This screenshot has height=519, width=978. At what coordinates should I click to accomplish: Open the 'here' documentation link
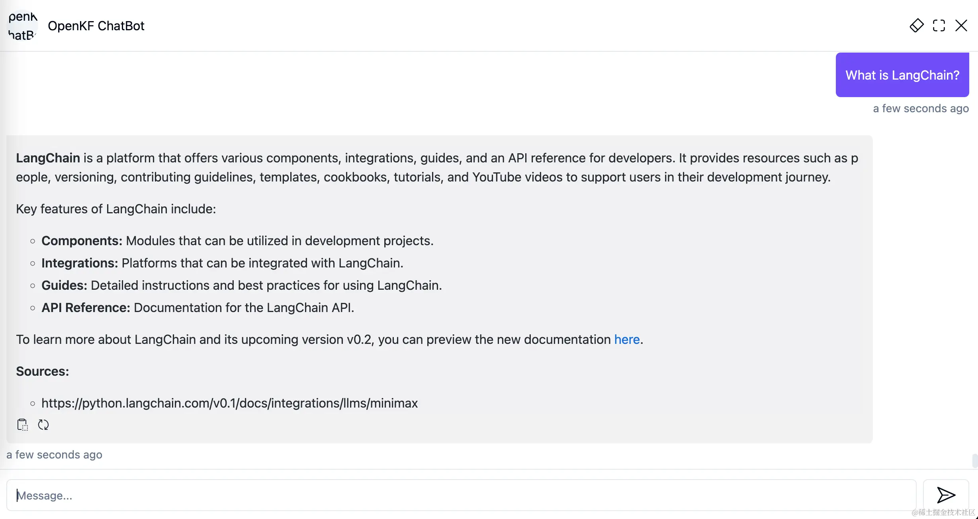pos(626,339)
